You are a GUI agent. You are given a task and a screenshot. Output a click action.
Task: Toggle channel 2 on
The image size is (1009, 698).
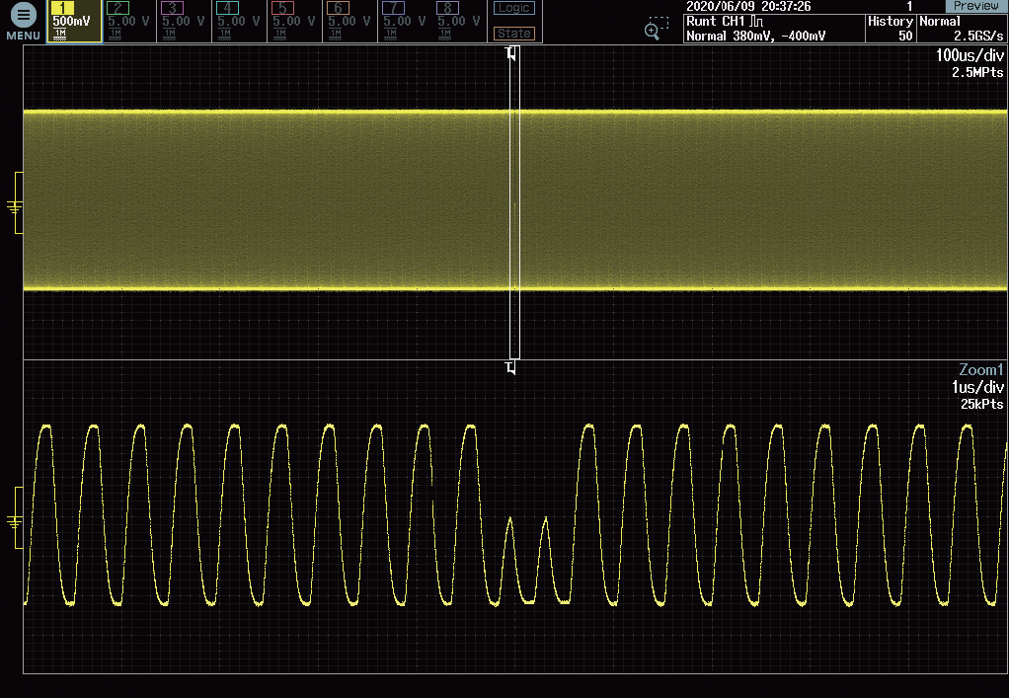129,22
